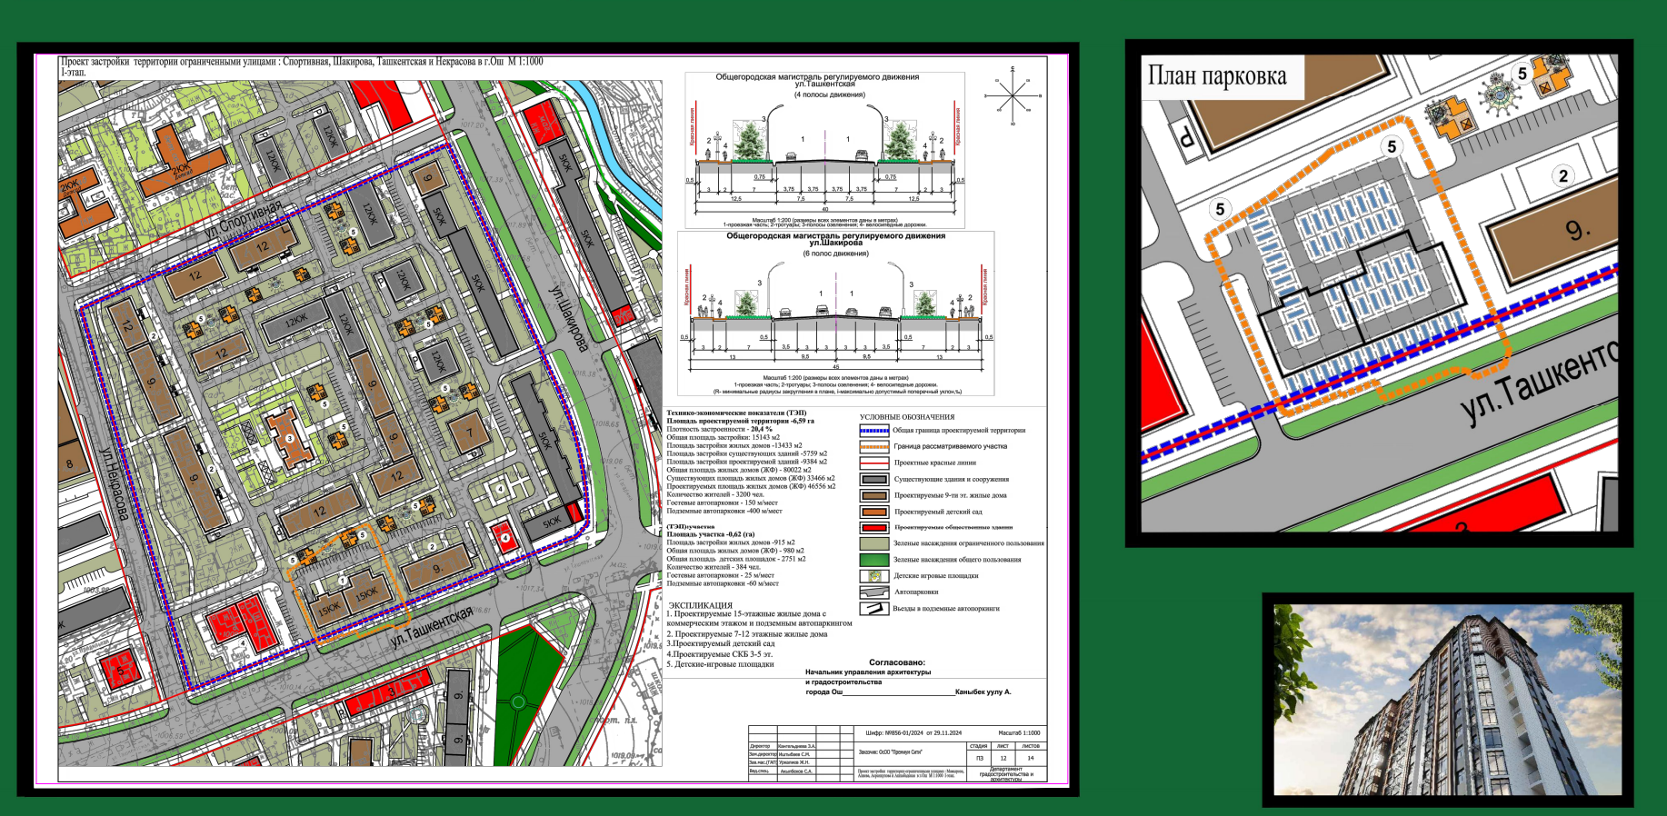1667x816 pixels.
Task: Click the brown 9-storey houses legend swatch
Action: pos(874,496)
